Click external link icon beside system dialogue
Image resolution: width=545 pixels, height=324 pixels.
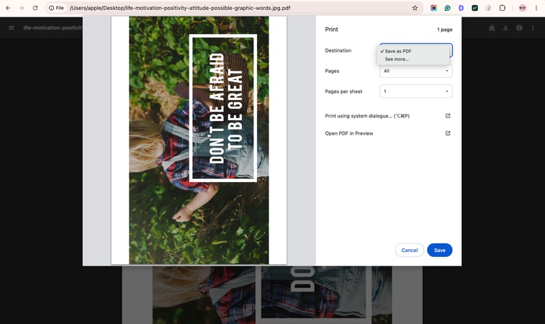(448, 116)
